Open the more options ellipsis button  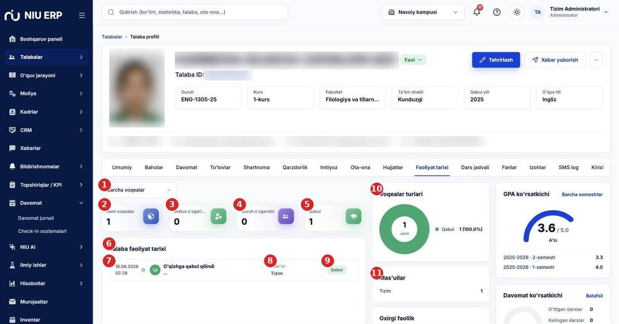coord(596,60)
